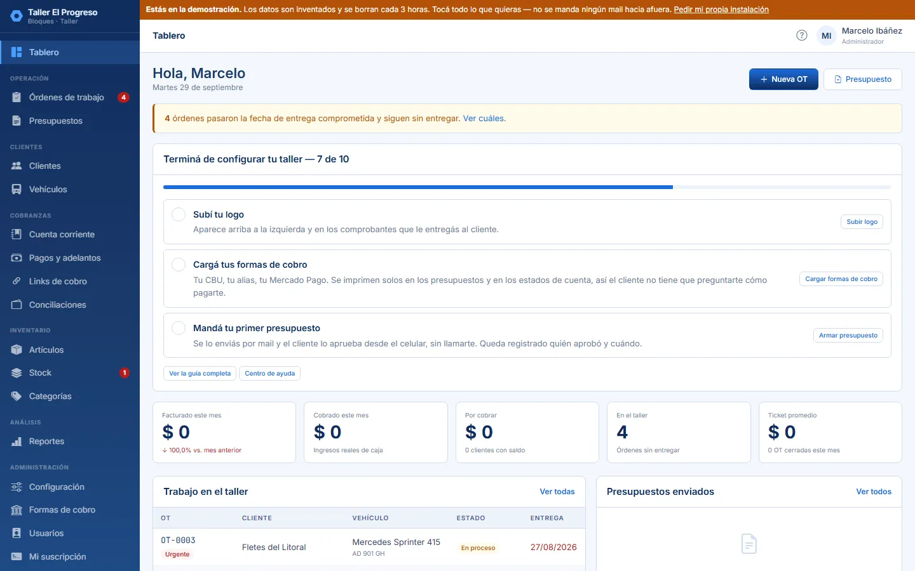Click the Vehículos icon in sidebar
This screenshot has width=915, height=571.
pyautogui.click(x=17, y=189)
